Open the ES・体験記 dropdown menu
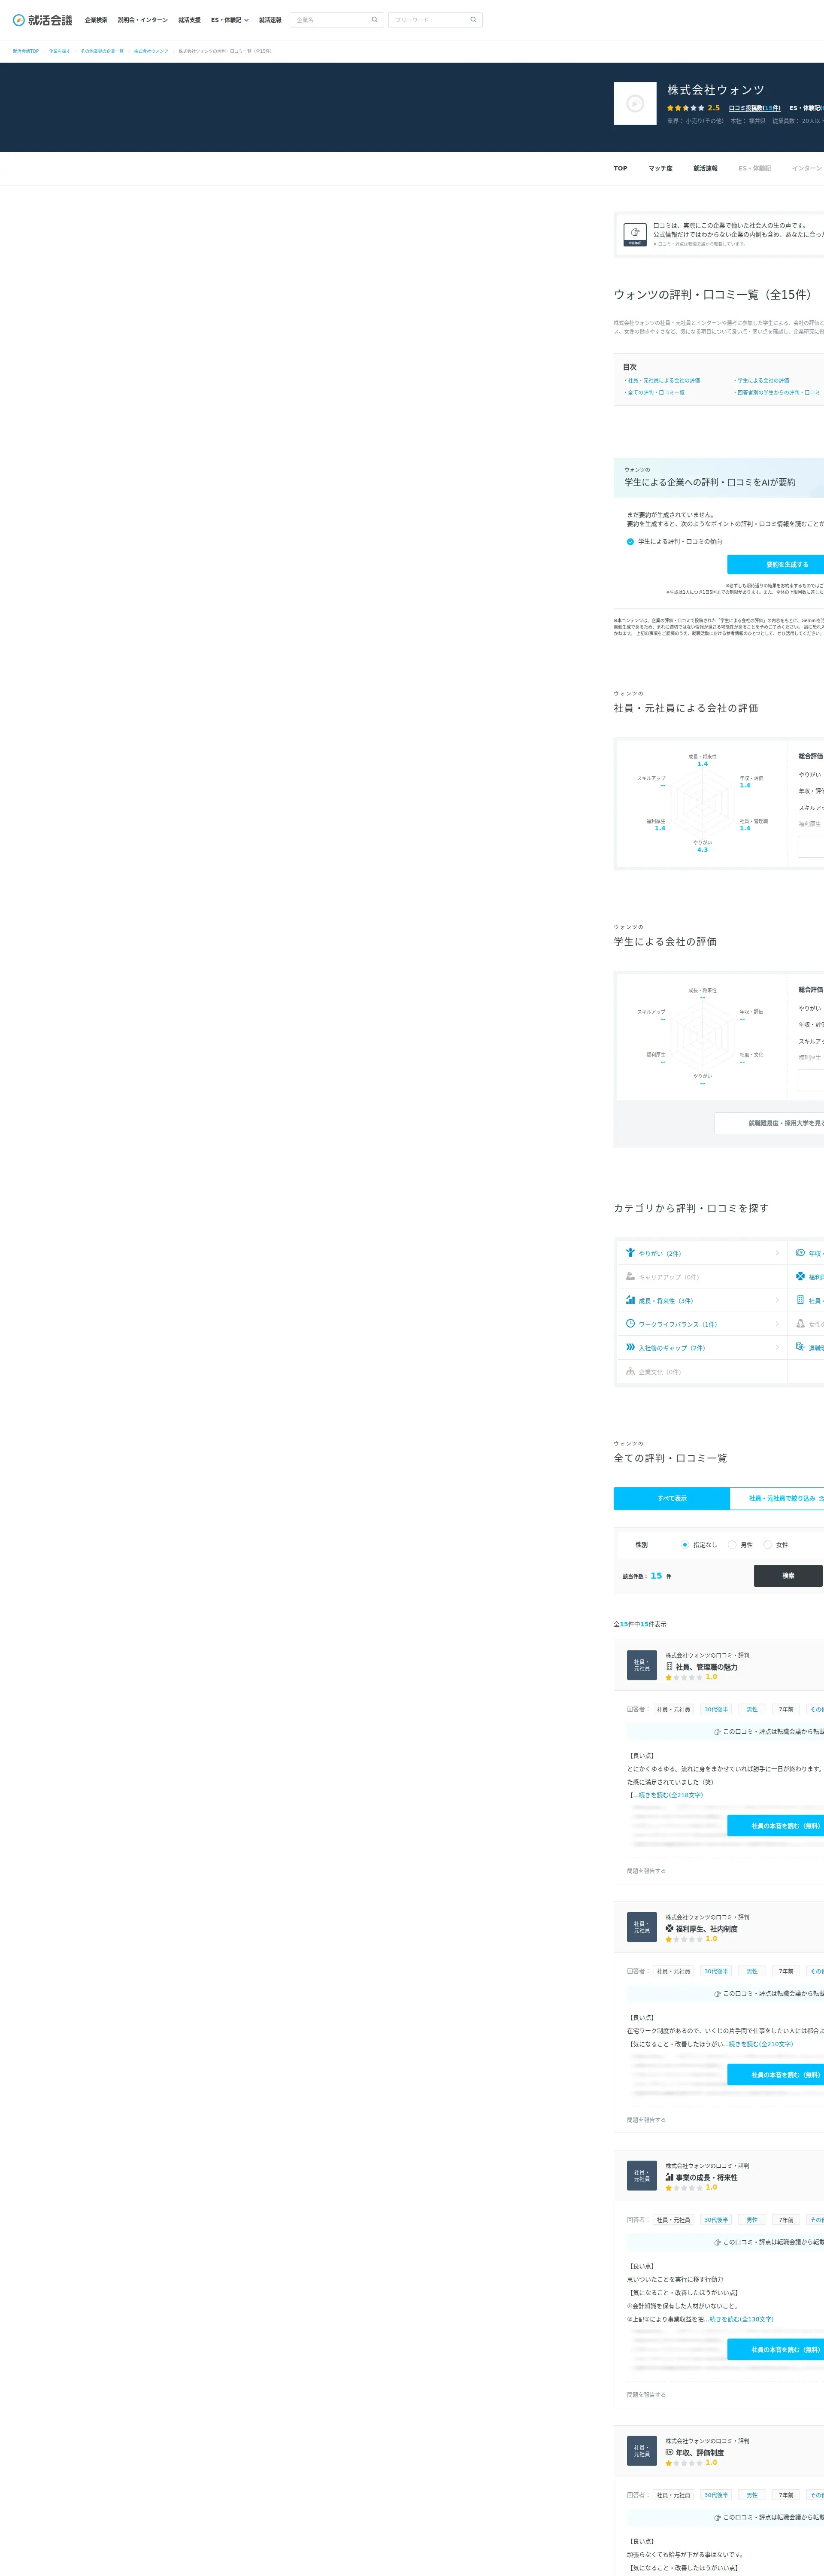824x2576 pixels. (229, 20)
